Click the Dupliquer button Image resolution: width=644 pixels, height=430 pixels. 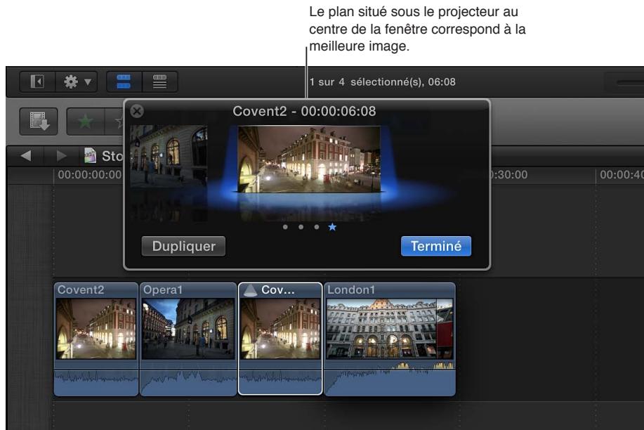(x=183, y=246)
